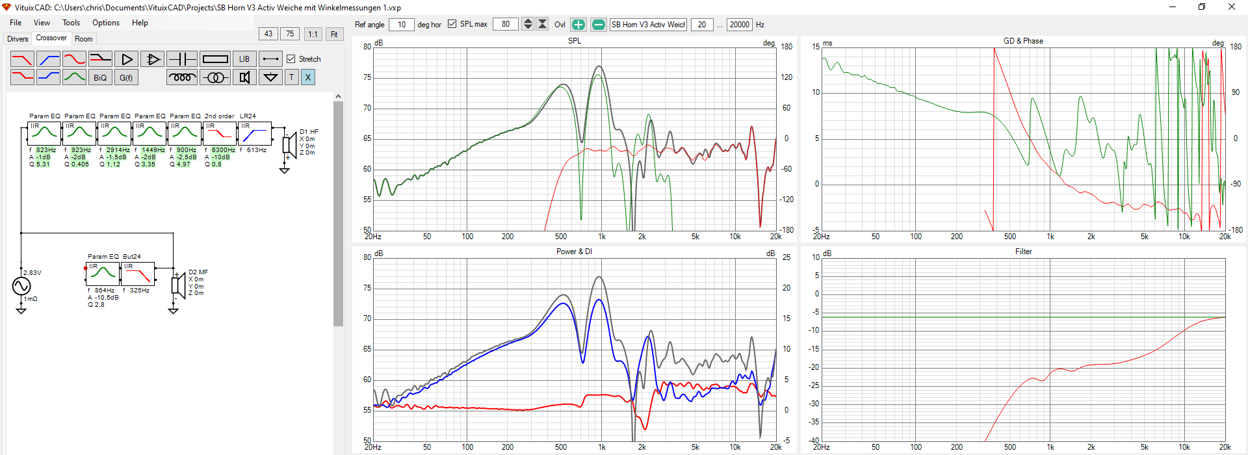Add overlay with the green plus button
Image resolution: width=1248 pixels, height=455 pixels.
(x=578, y=25)
